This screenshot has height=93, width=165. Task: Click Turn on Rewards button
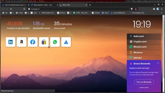click(144, 82)
